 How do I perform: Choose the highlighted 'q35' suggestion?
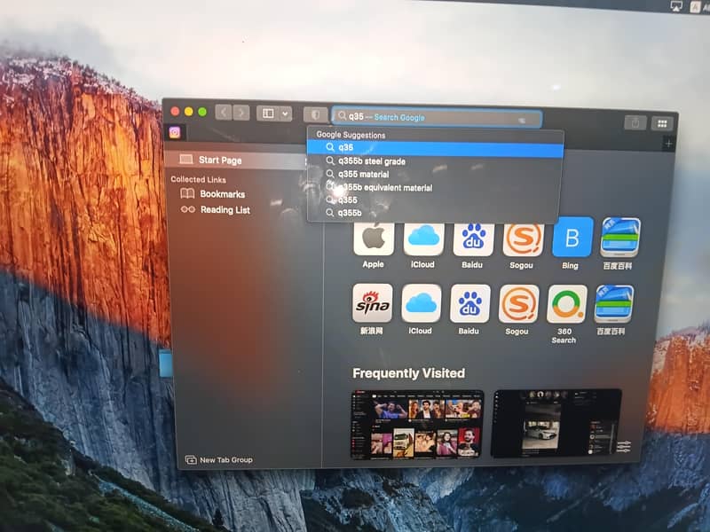click(x=435, y=147)
